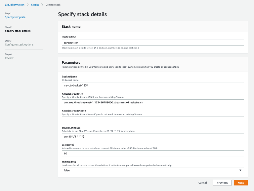Focus the etlJobSchedule cron field

153,136
